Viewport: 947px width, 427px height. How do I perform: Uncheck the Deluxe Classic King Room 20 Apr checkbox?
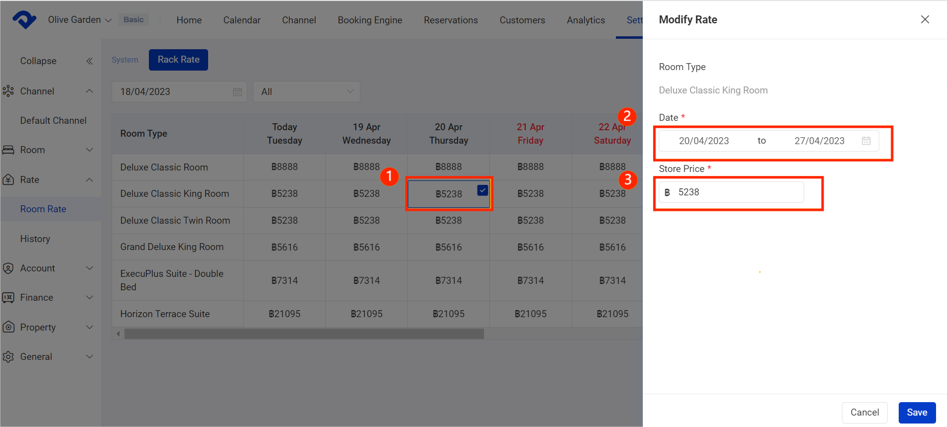tap(482, 190)
